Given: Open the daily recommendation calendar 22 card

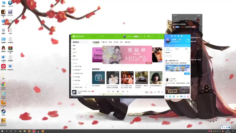Looking at the screenshot, I should click(x=99, y=78).
